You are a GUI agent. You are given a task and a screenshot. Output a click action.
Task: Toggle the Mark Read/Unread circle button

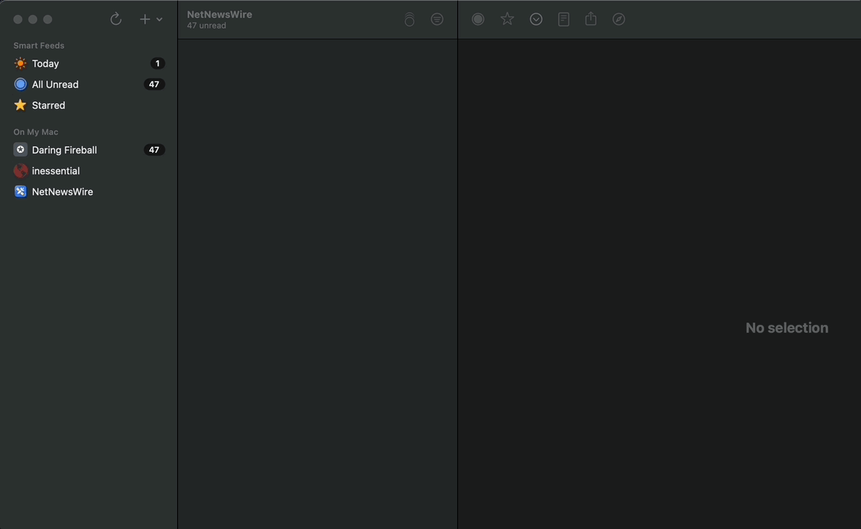(x=478, y=19)
